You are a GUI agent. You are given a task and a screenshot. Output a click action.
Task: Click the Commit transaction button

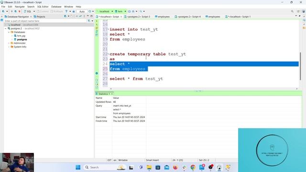(x=43, y=11)
